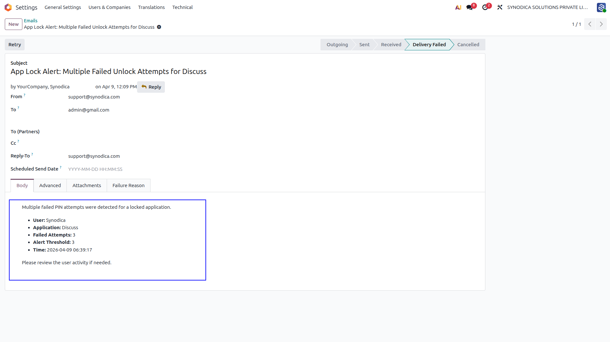Click 'User: Synodica' line in body
The width and height of the screenshot is (610, 342).
(x=49, y=220)
